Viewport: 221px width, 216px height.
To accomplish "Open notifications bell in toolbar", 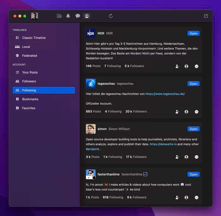I will point(68,16).
